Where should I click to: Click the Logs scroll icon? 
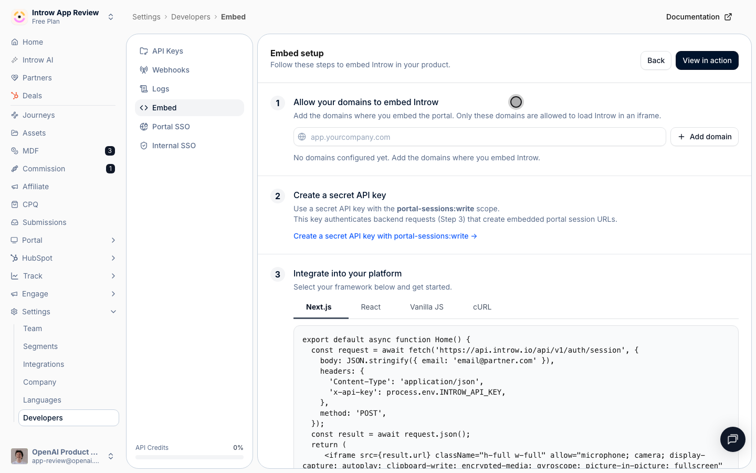[144, 89]
